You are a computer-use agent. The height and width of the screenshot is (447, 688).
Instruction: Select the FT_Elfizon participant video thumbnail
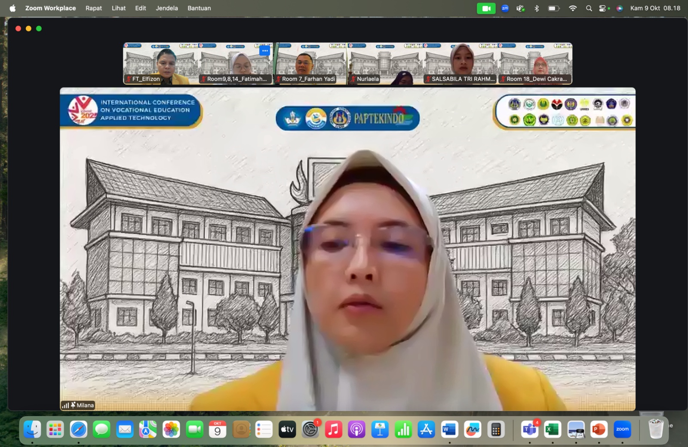160,63
